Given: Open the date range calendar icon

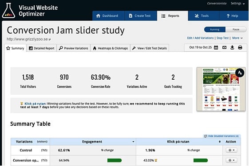Looking at the screenshot, I should click(x=216, y=47).
